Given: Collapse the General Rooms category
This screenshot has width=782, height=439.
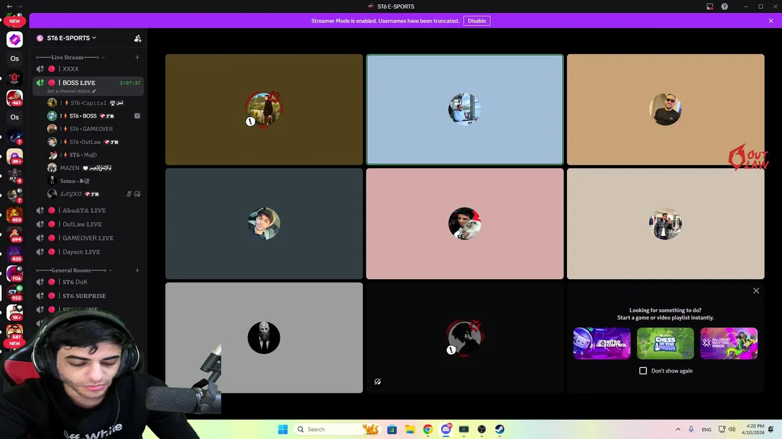Looking at the screenshot, I should (73, 270).
